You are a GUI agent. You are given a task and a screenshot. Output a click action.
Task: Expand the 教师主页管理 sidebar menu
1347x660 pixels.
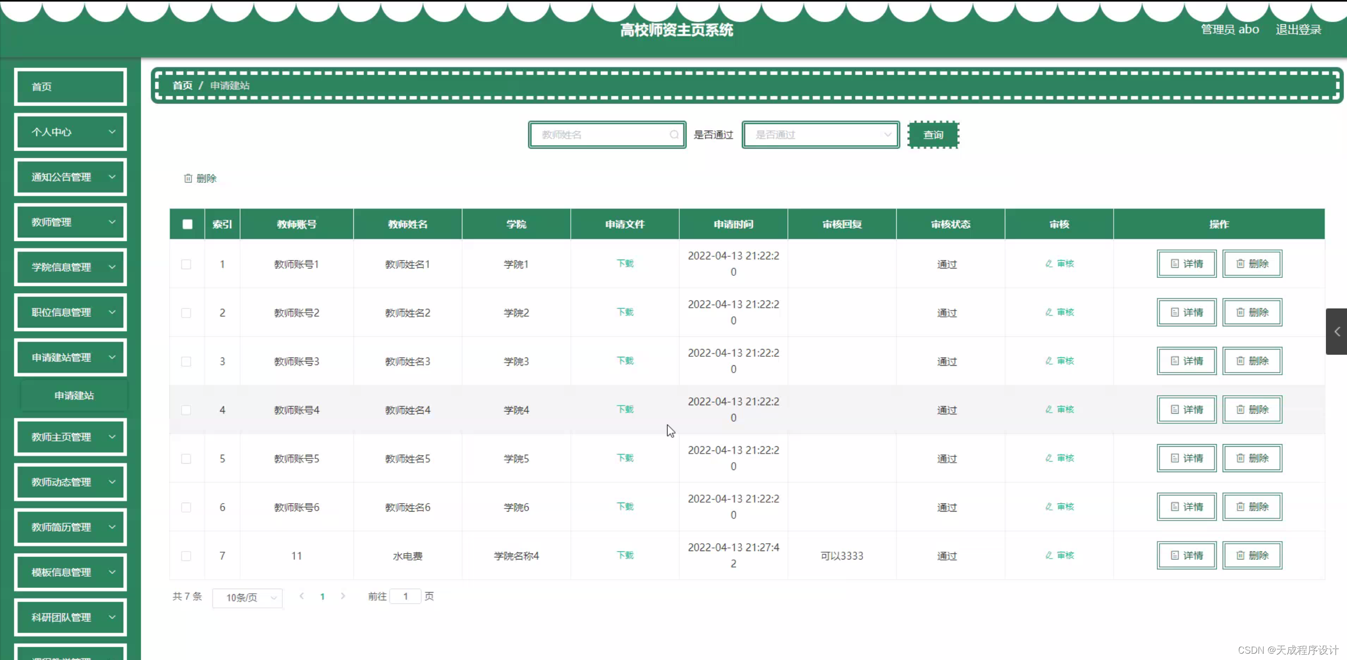[x=71, y=437]
